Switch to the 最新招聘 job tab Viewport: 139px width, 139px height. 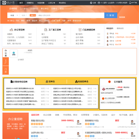[35, 115]
